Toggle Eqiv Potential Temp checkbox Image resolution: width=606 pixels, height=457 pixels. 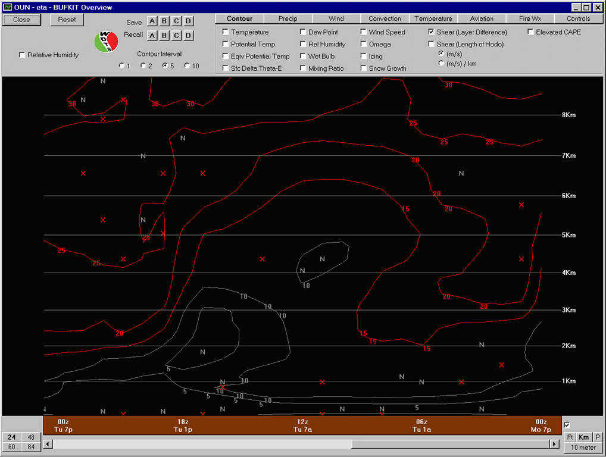tap(226, 56)
